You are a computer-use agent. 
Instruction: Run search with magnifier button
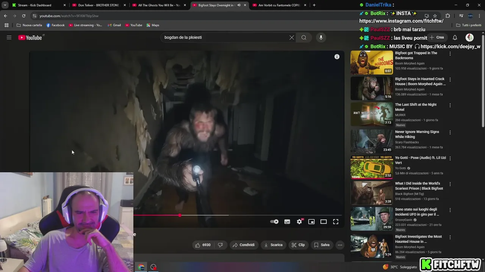click(304, 37)
